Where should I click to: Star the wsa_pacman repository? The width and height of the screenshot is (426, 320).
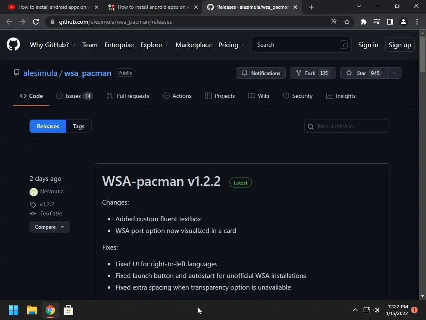coord(364,73)
